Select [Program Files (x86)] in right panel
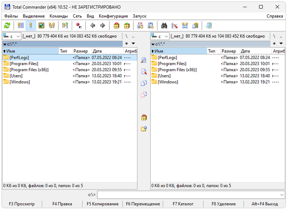 coord(218,70)
